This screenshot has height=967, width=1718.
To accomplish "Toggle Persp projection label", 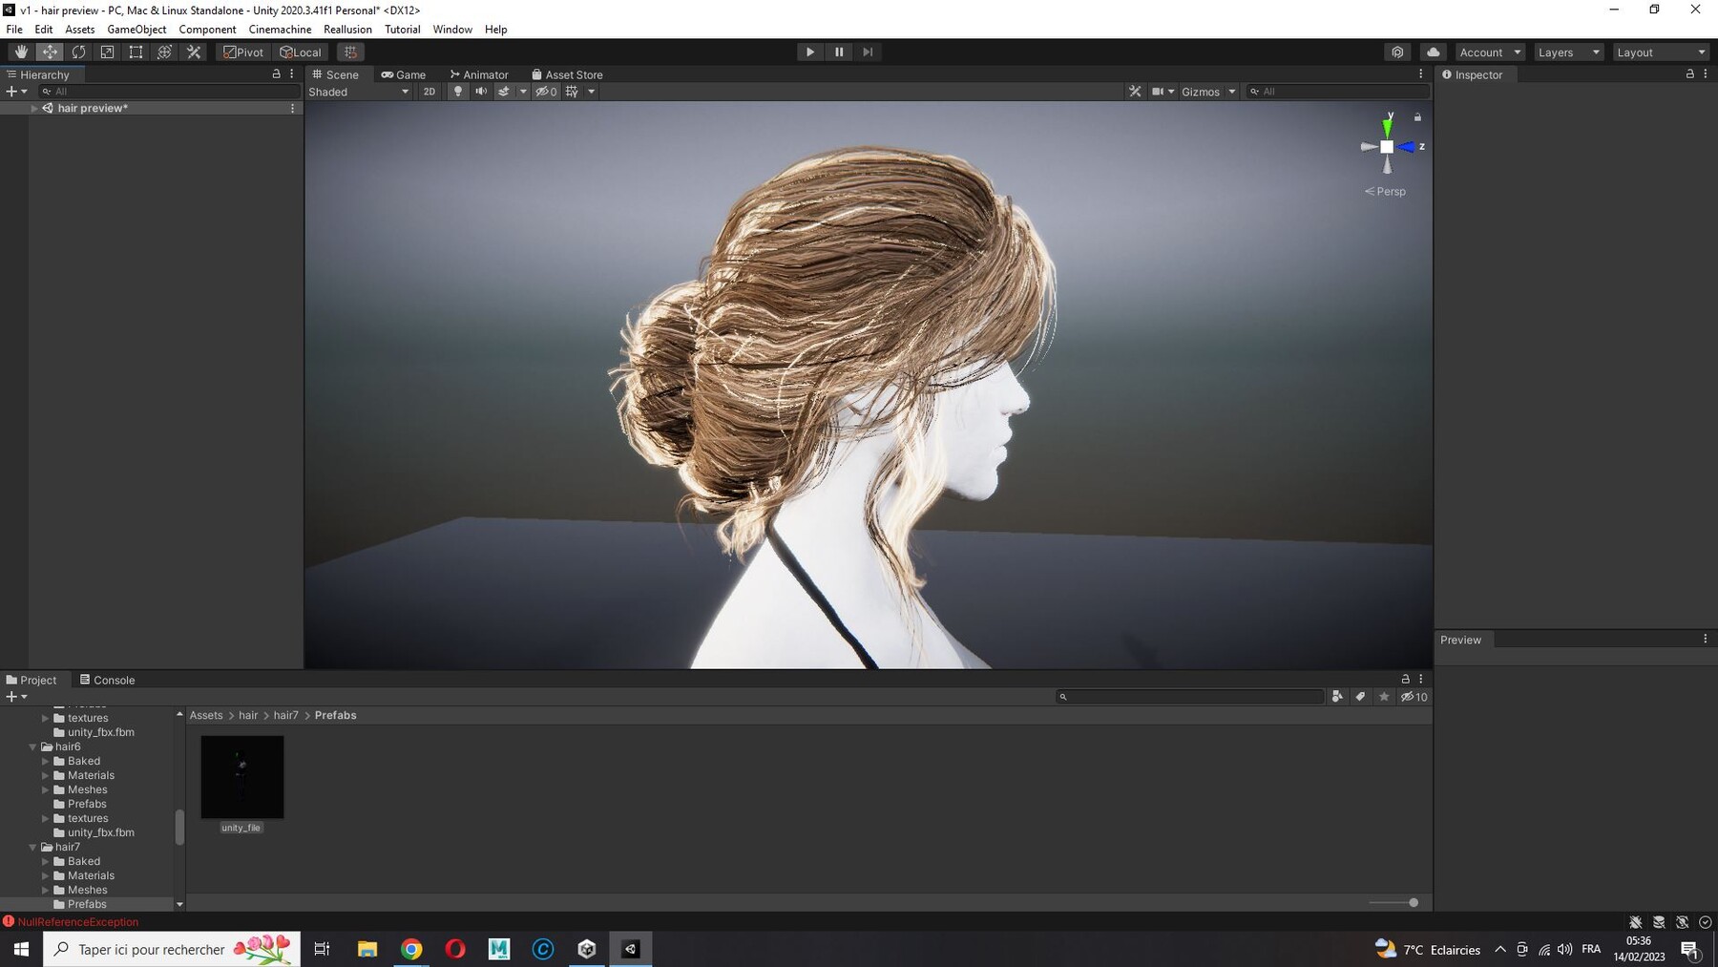I will point(1385,191).
